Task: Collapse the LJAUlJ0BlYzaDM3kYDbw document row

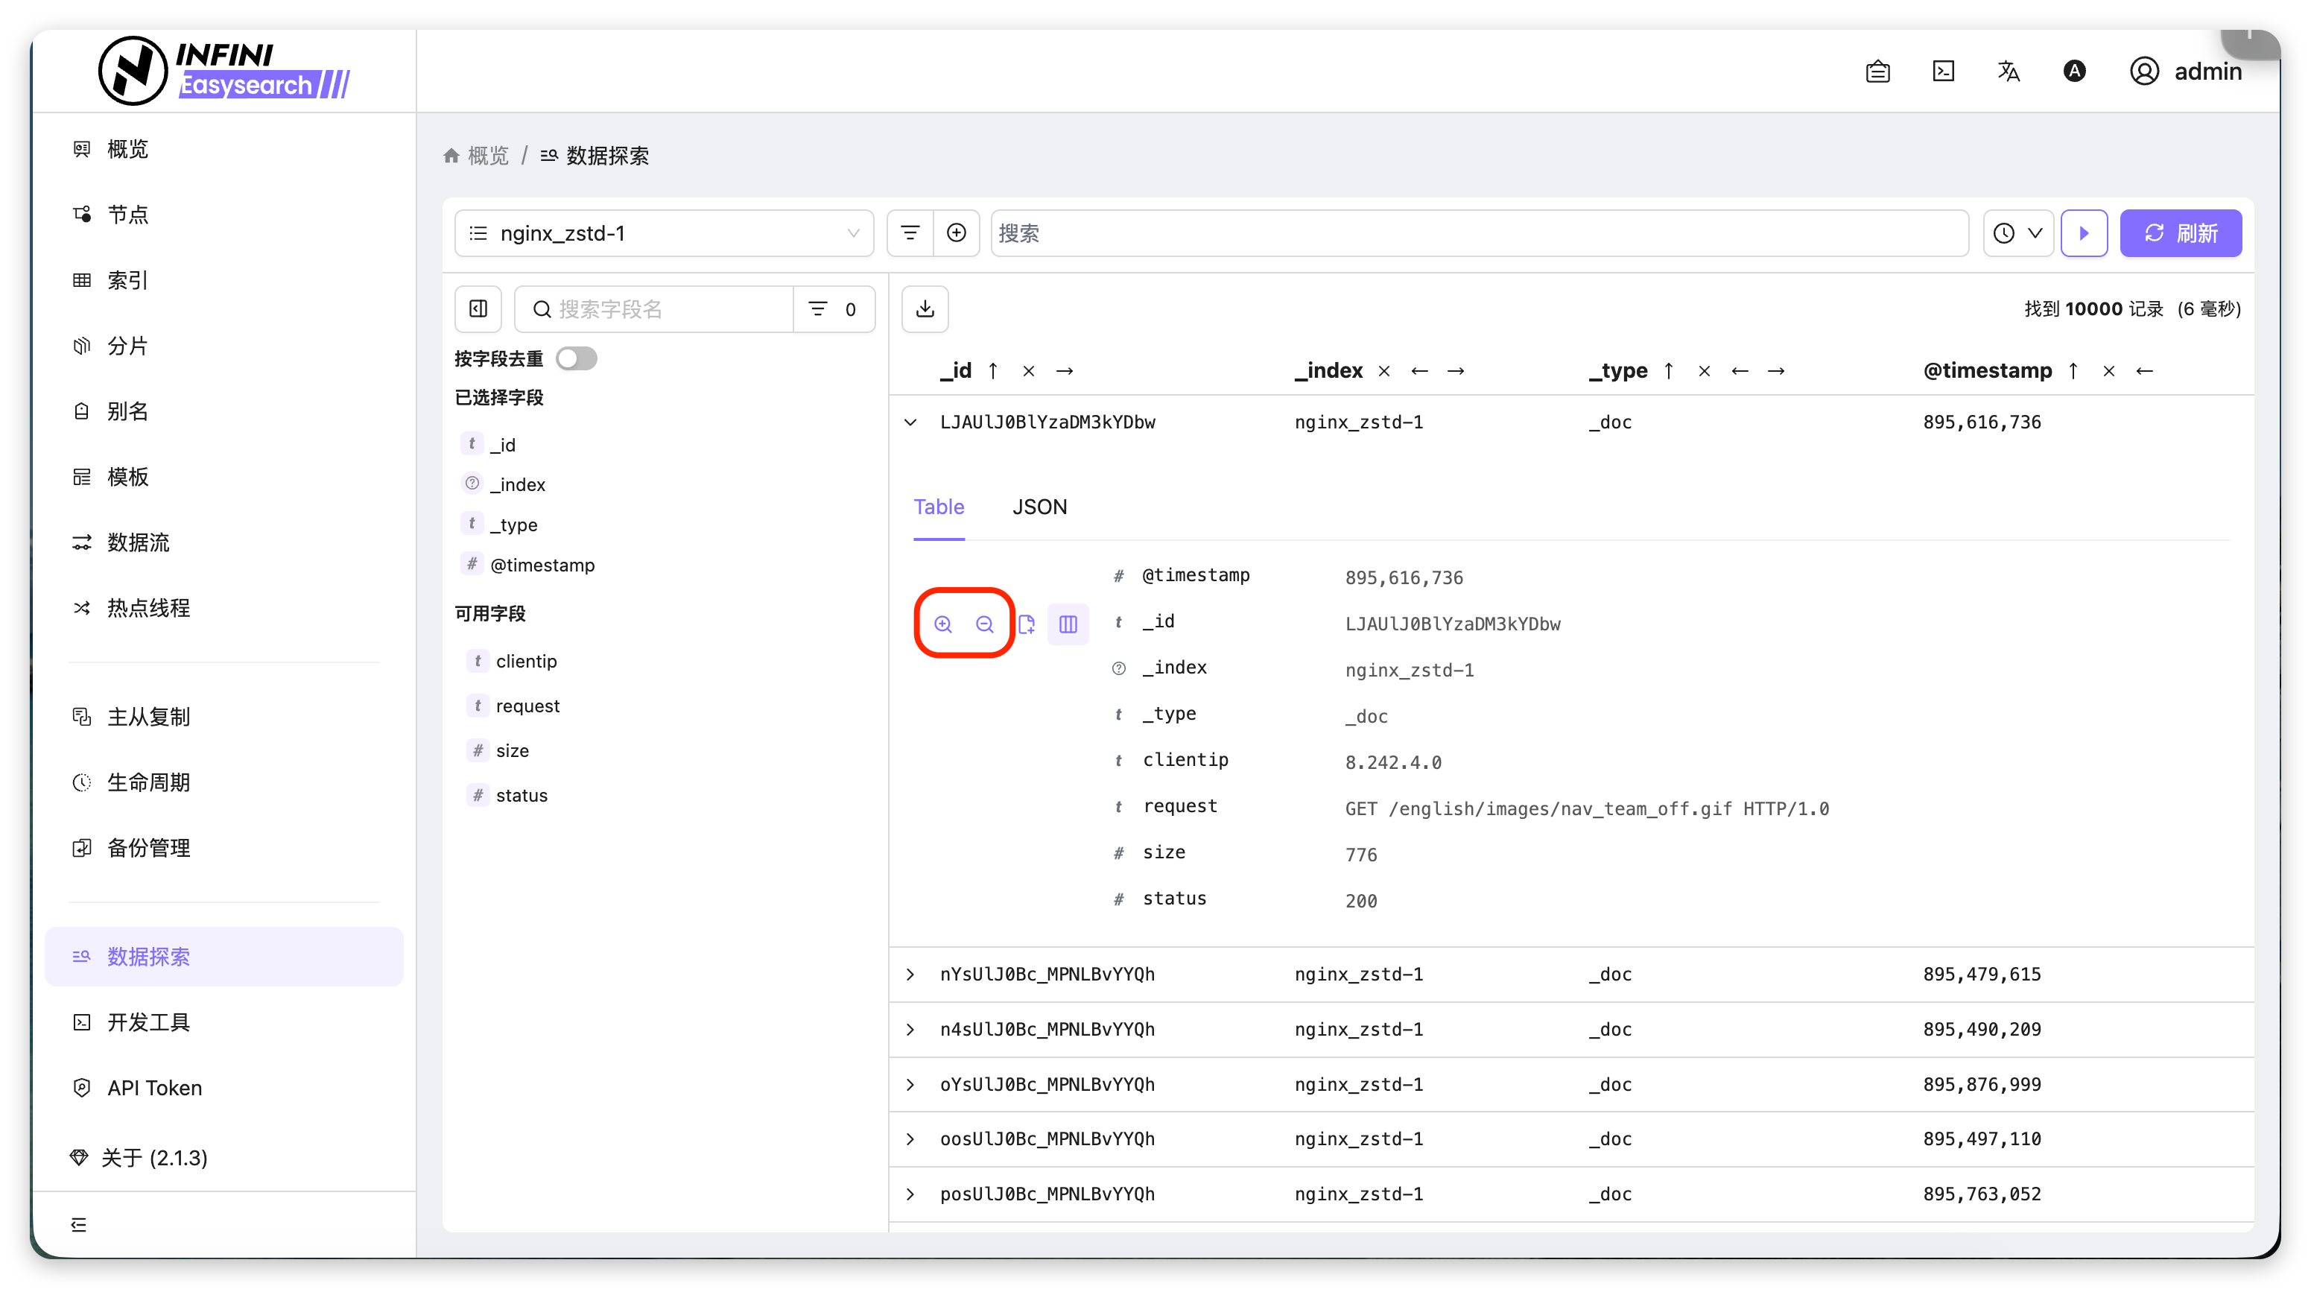Action: click(x=910, y=422)
